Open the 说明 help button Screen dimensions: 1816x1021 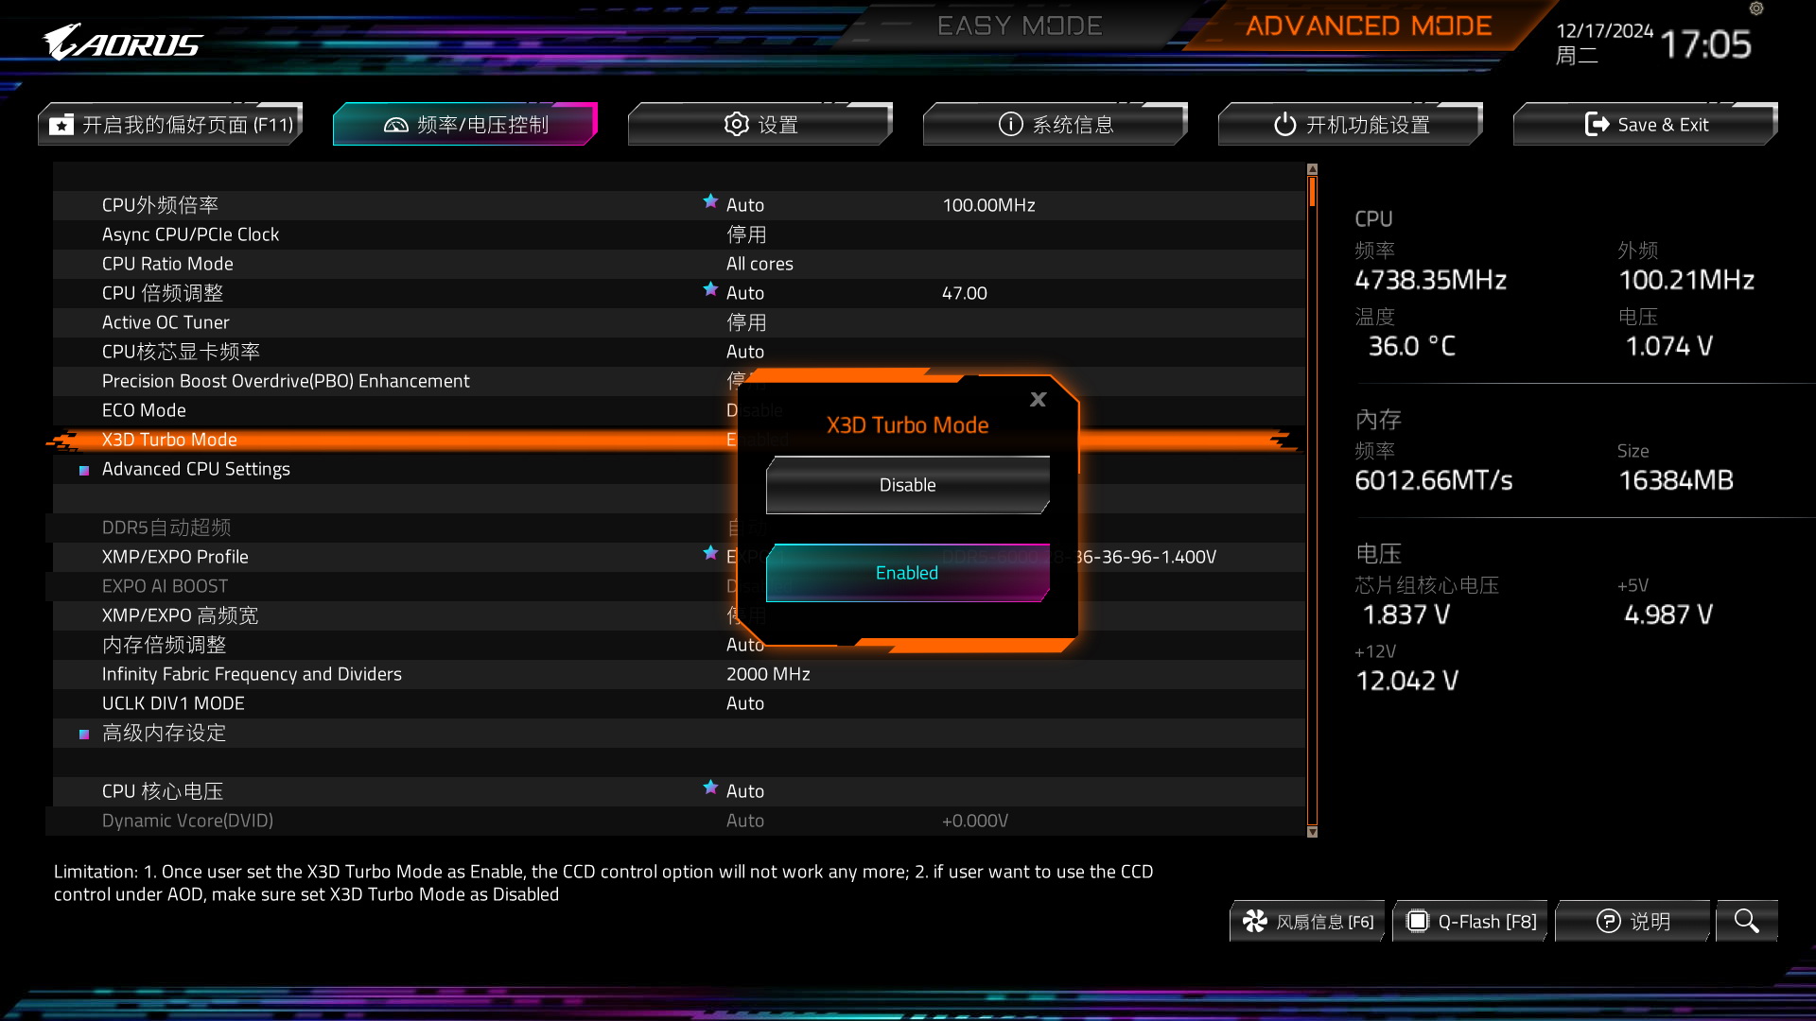tap(1633, 921)
